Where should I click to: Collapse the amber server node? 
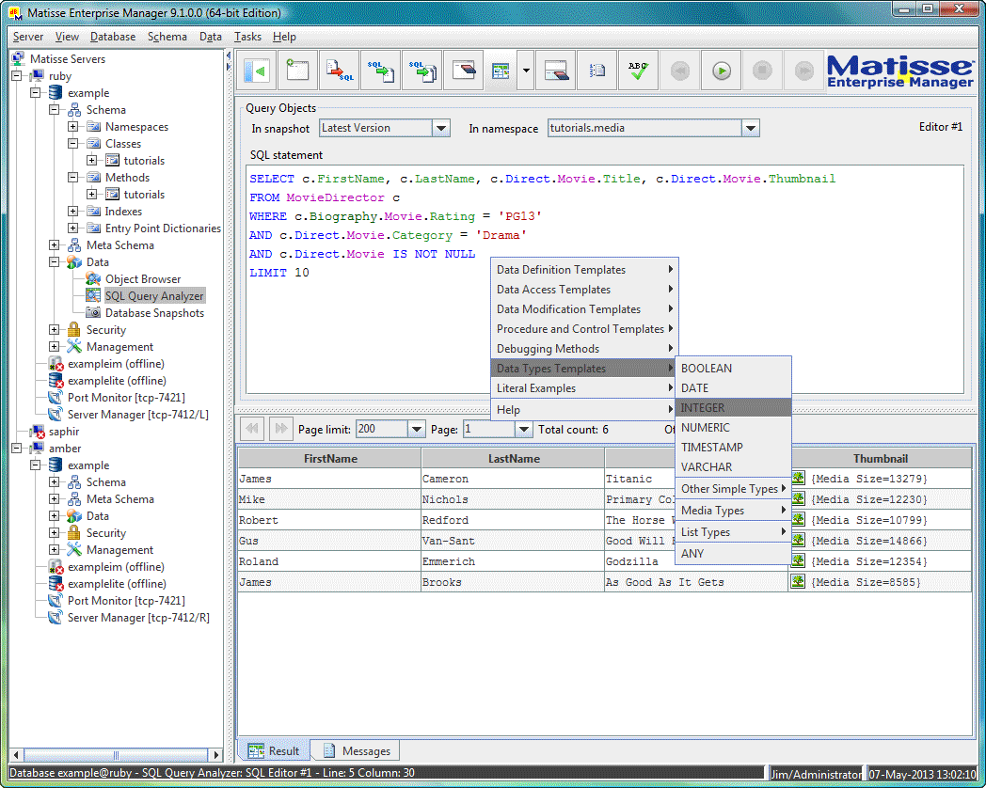[x=16, y=448]
